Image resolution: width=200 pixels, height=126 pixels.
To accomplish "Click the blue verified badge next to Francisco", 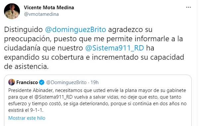I will coord(41,82).
